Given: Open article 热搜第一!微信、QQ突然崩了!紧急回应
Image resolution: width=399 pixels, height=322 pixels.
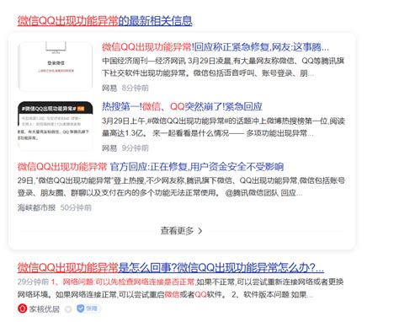Looking at the screenshot, I should 182,106.
